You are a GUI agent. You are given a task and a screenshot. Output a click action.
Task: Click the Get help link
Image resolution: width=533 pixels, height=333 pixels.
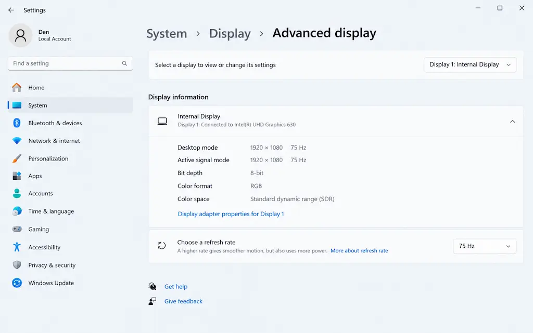click(176, 287)
